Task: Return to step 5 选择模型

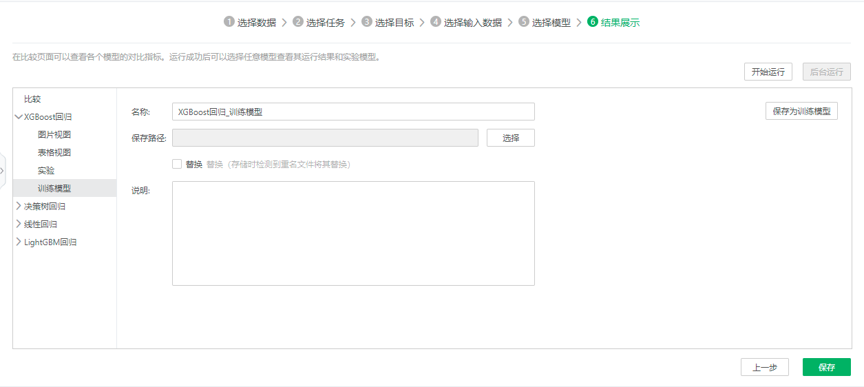Action: [545, 22]
